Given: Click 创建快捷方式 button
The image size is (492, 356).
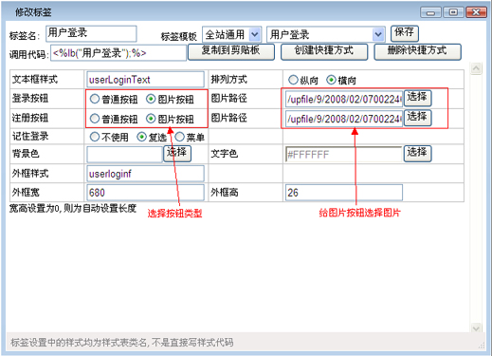Looking at the screenshot, I should click(324, 52).
